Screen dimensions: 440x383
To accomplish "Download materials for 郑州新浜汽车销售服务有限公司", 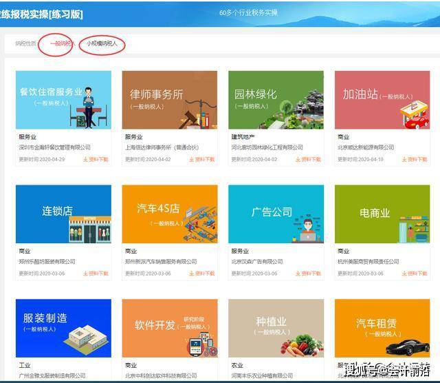I will click(x=201, y=273).
